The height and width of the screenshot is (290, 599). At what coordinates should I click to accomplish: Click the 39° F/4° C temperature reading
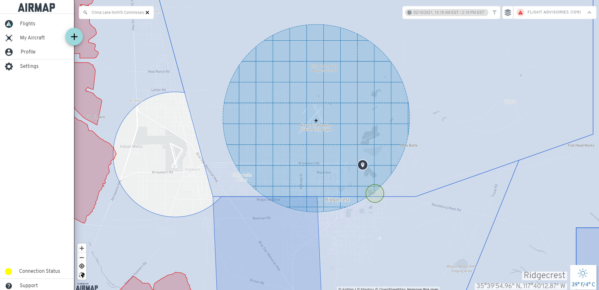click(x=583, y=284)
